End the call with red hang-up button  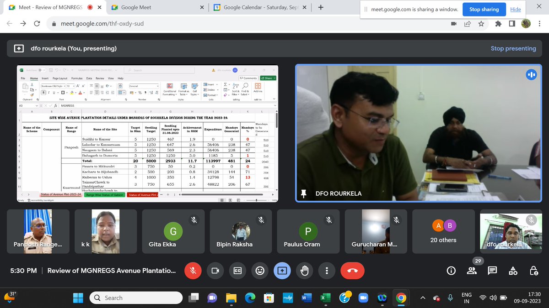[352, 270]
